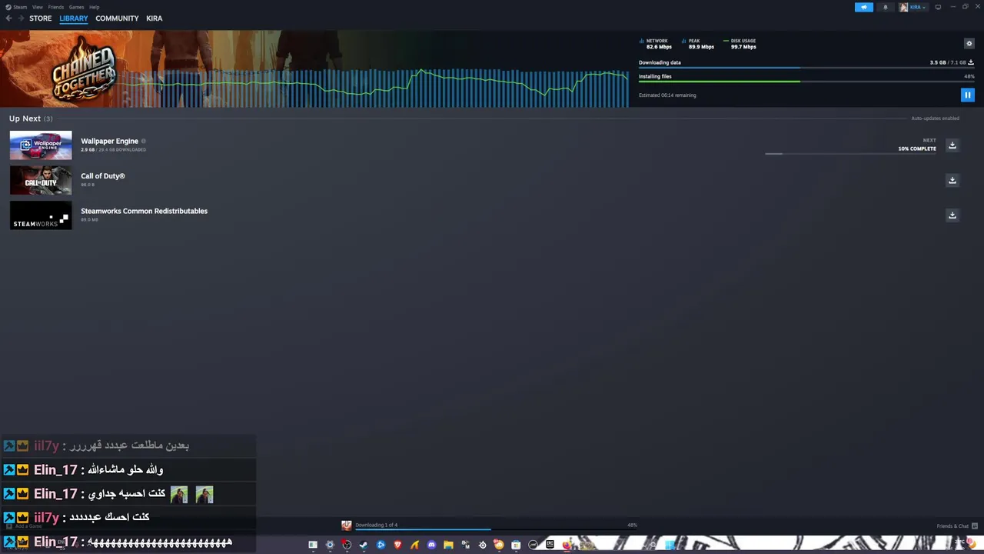Click the announcements megaphone button
Image resolution: width=984 pixels, height=554 pixels.
[864, 7]
